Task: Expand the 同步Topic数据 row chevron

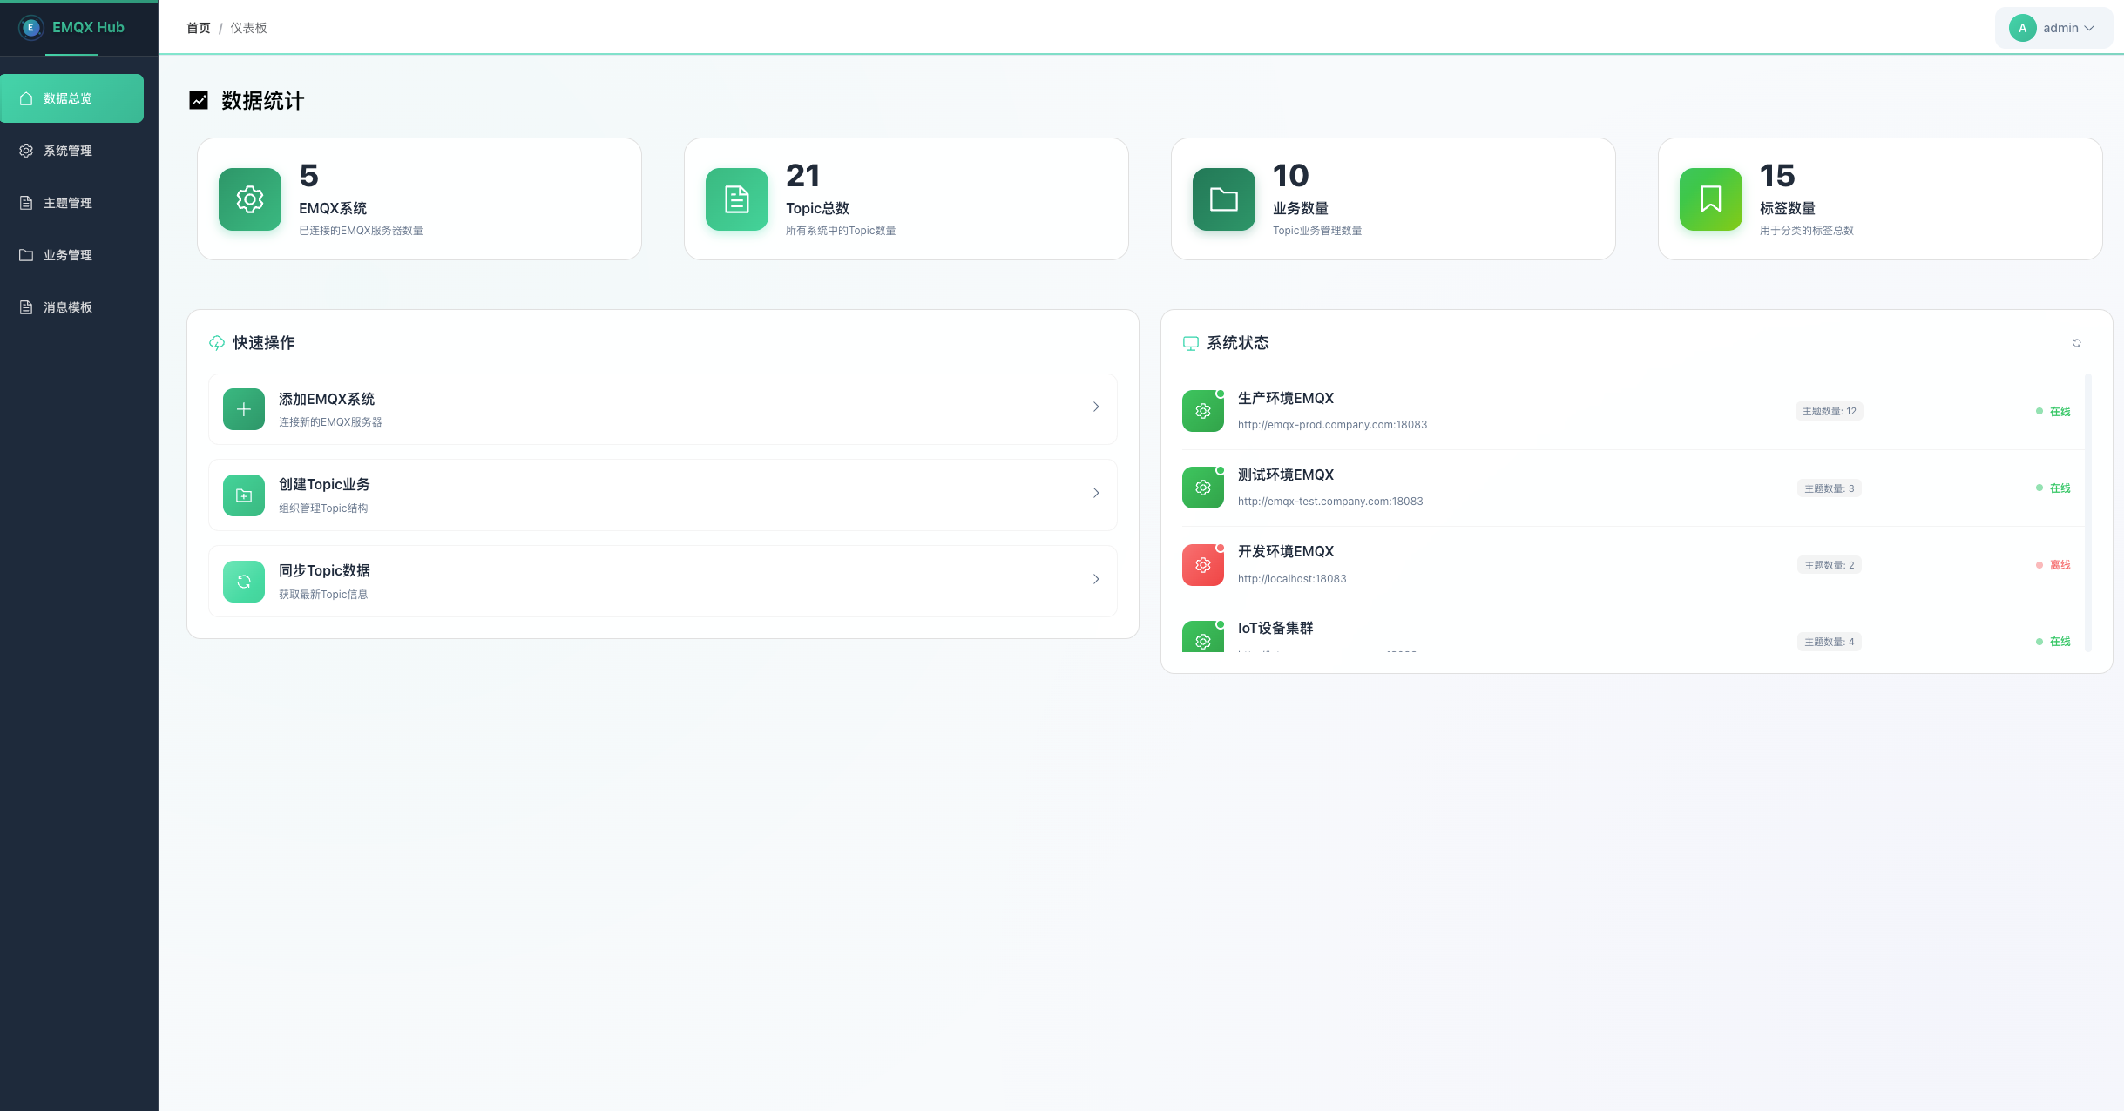Action: coord(1096,579)
